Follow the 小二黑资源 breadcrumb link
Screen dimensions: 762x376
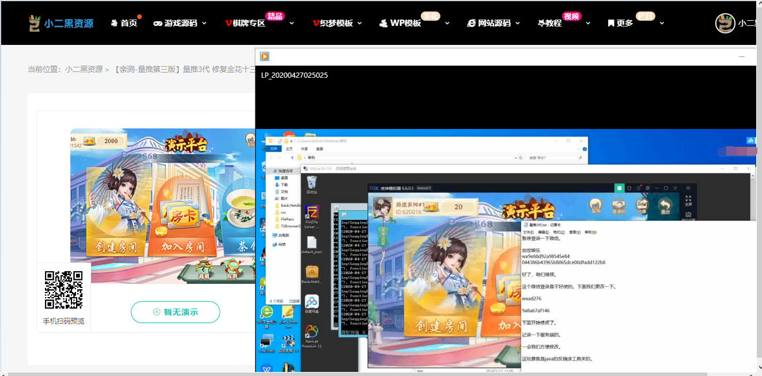click(x=84, y=69)
